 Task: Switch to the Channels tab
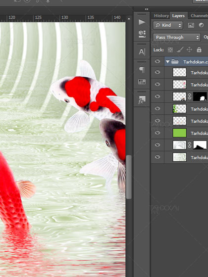199,16
